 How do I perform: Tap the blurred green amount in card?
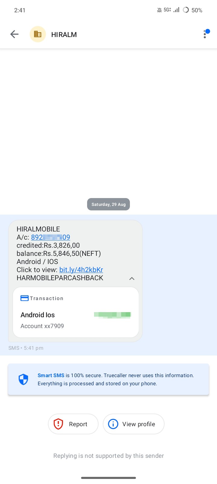[112, 315]
